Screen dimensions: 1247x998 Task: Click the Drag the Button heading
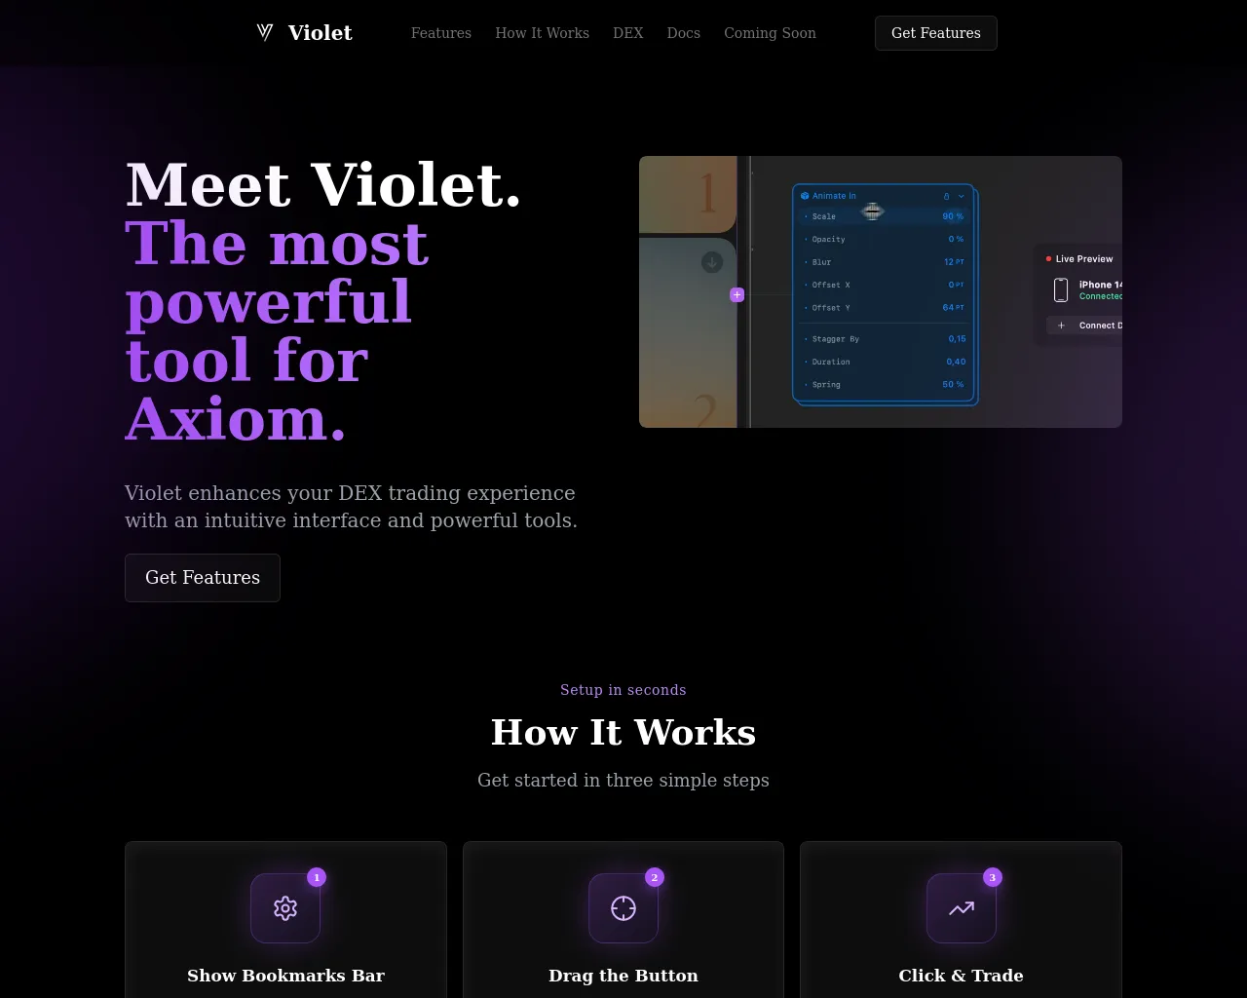click(623, 976)
